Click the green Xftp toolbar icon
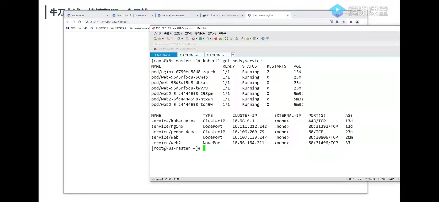 pos(220,39)
